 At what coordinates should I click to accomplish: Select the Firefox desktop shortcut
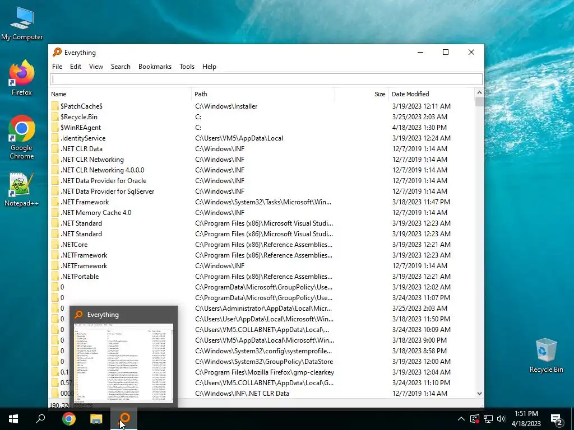pos(22,77)
